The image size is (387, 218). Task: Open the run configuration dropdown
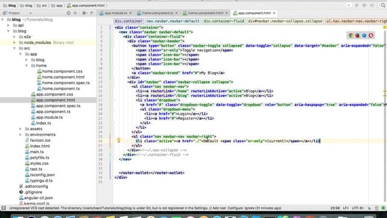pos(348,5)
